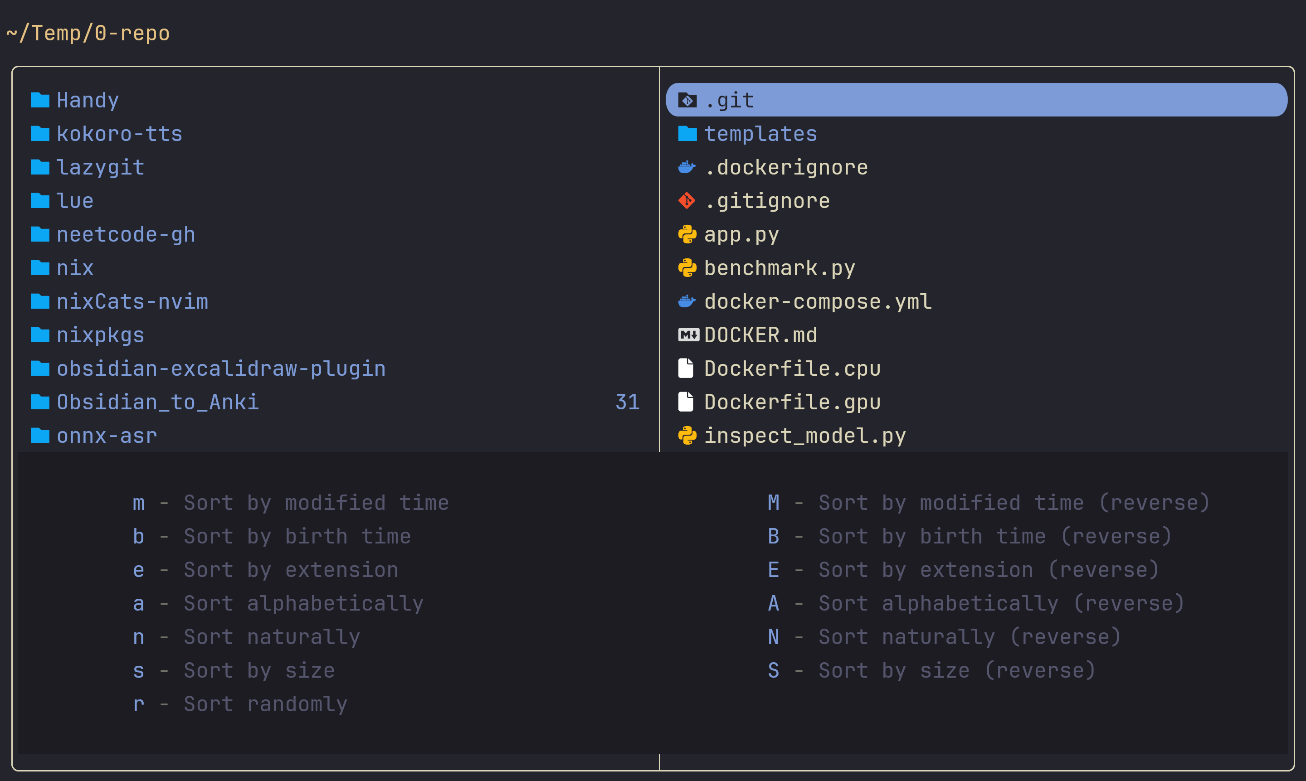Select the nix folder name
This screenshot has height=781, width=1306.
click(75, 268)
